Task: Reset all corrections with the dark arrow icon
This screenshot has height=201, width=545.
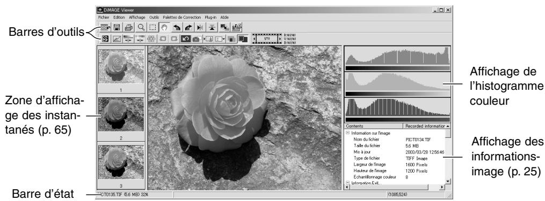Action: 186,38
